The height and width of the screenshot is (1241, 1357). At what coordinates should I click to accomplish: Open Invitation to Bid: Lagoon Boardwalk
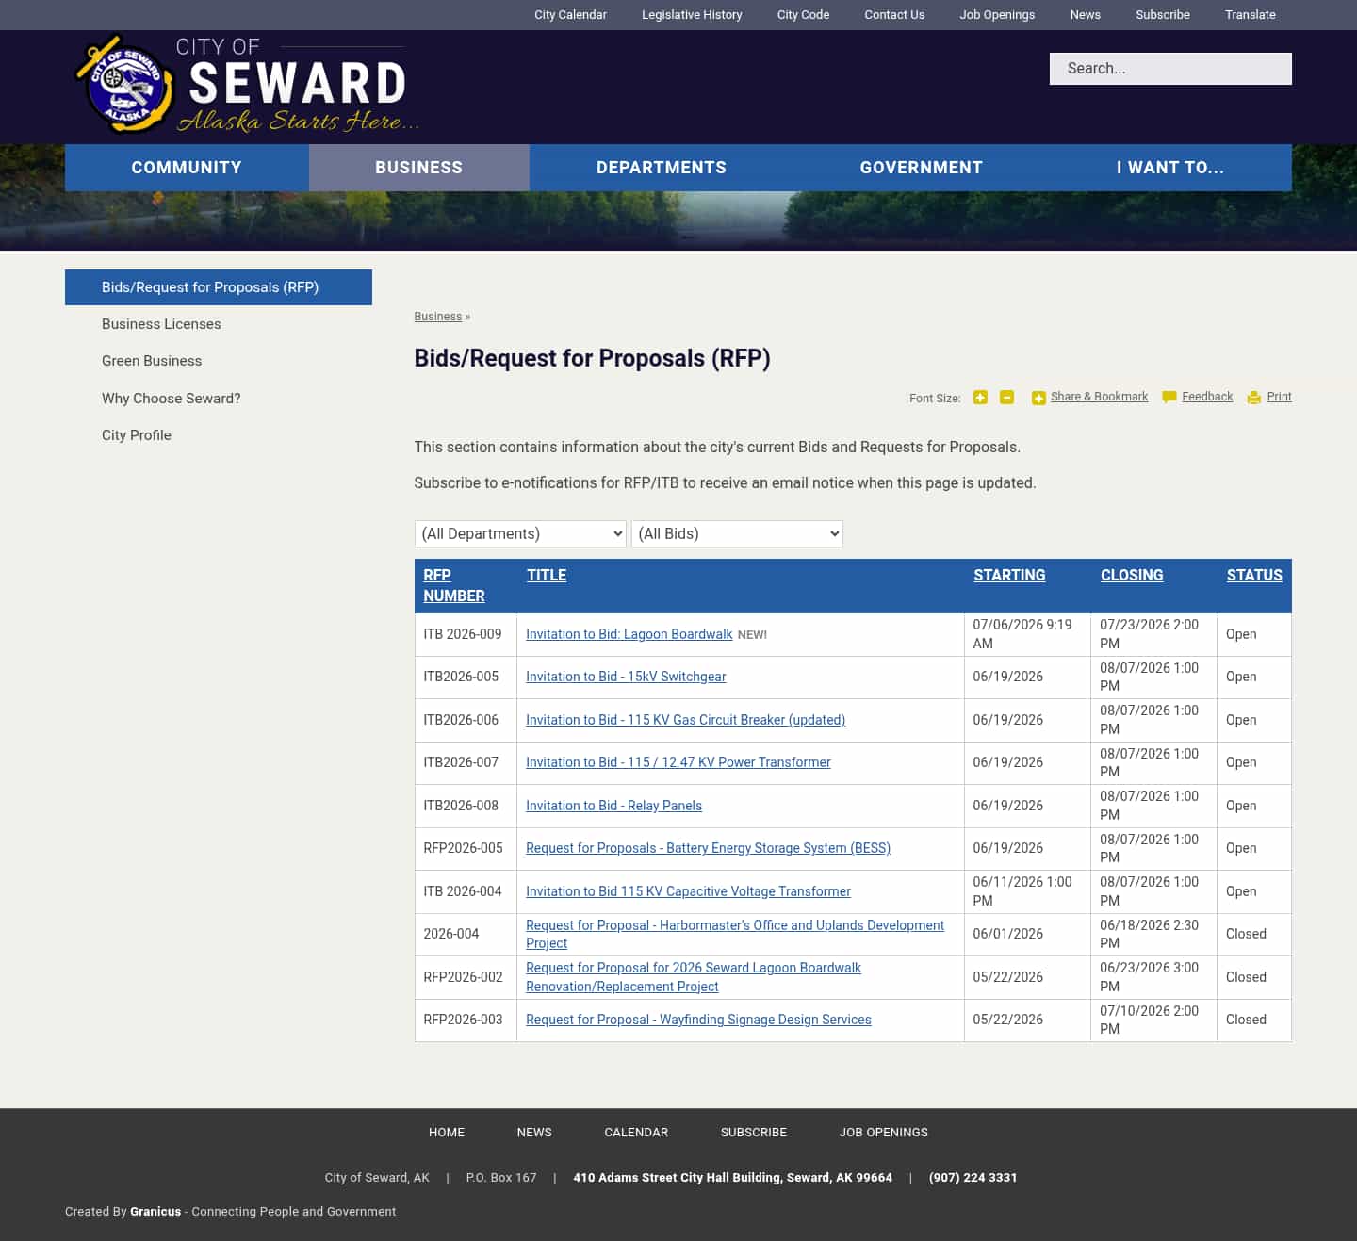pyautogui.click(x=629, y=634)
